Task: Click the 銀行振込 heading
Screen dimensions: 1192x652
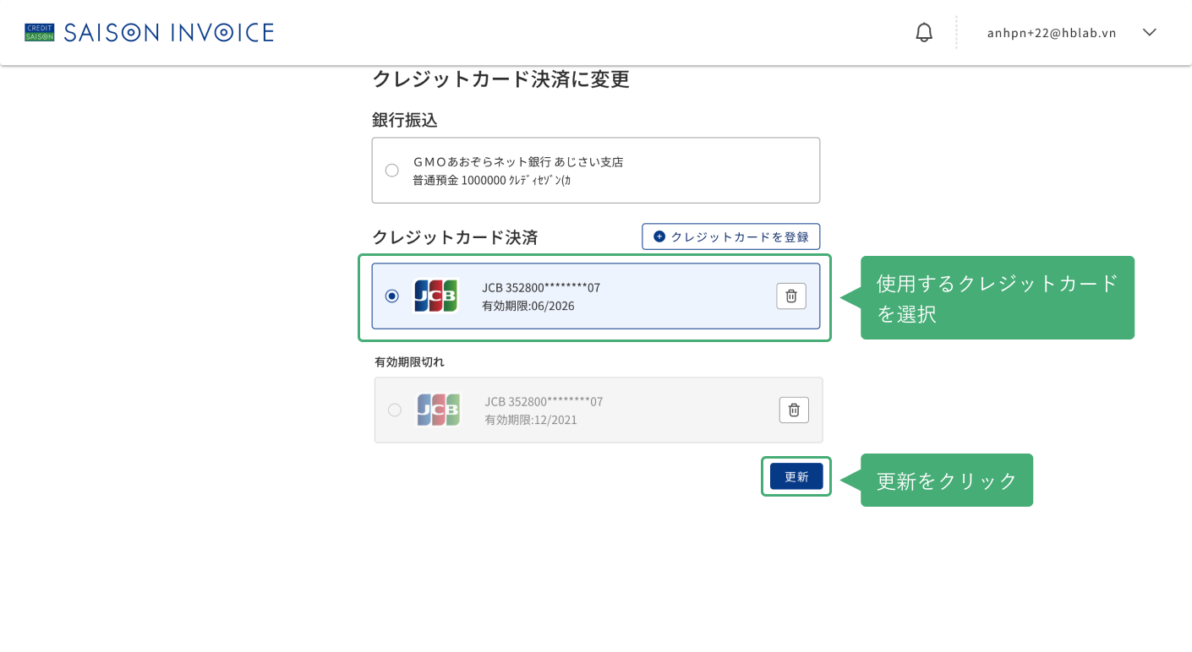Action: [x=405, y=120]
